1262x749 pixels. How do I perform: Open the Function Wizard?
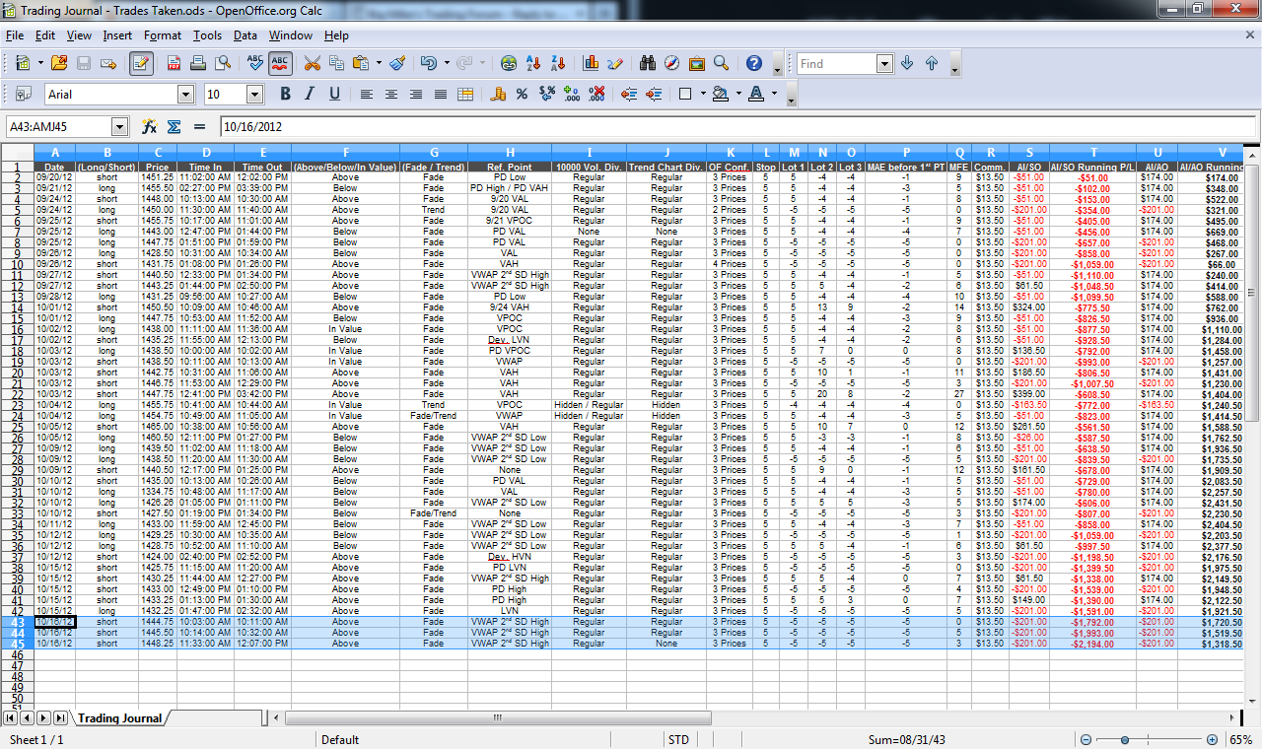(x=150, y=127)
